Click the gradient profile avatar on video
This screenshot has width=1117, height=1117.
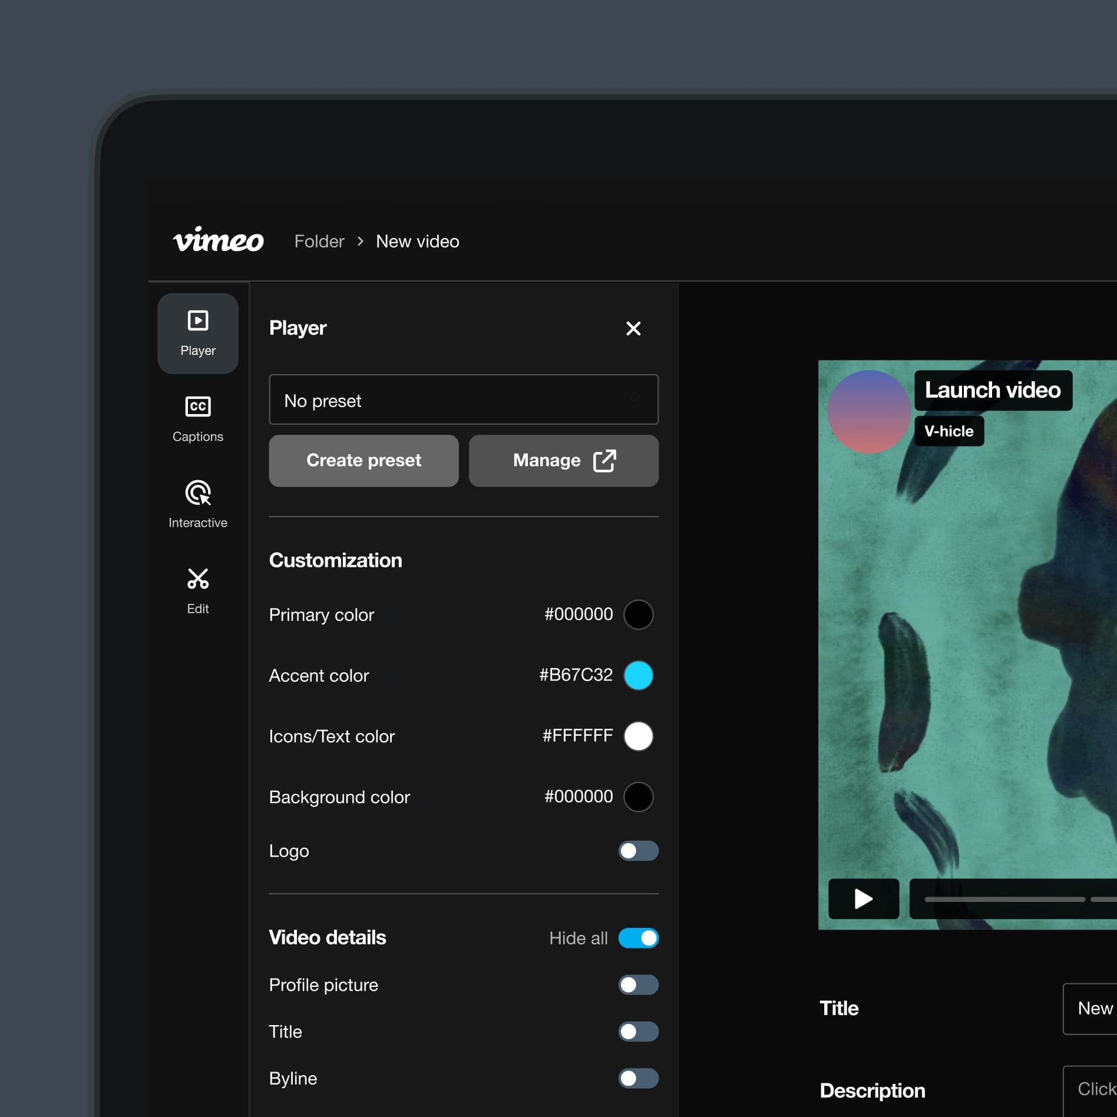pyautogui.click(x=869, y=412)
